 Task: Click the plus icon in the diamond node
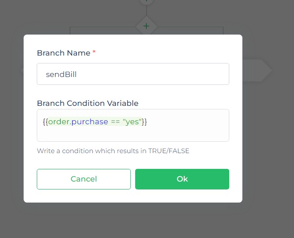(x=146, y=26)
